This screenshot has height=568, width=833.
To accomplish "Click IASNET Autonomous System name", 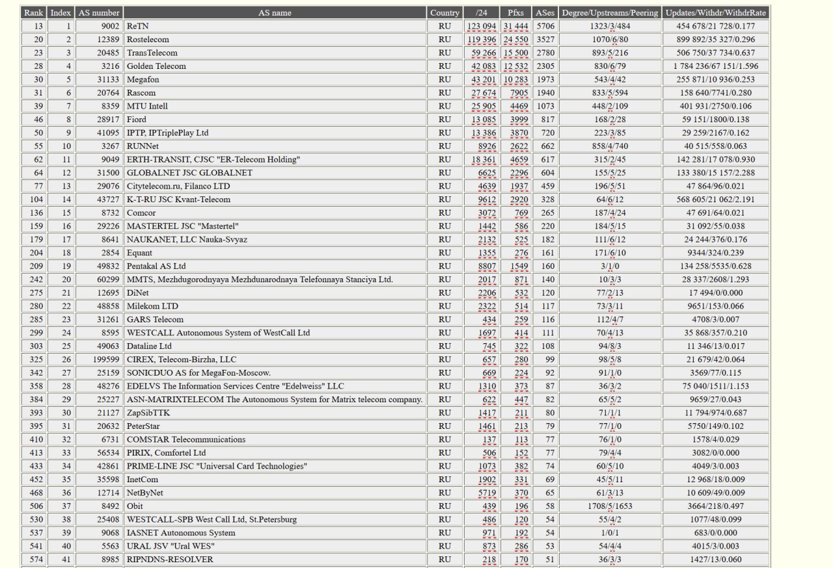I will 275,532.
